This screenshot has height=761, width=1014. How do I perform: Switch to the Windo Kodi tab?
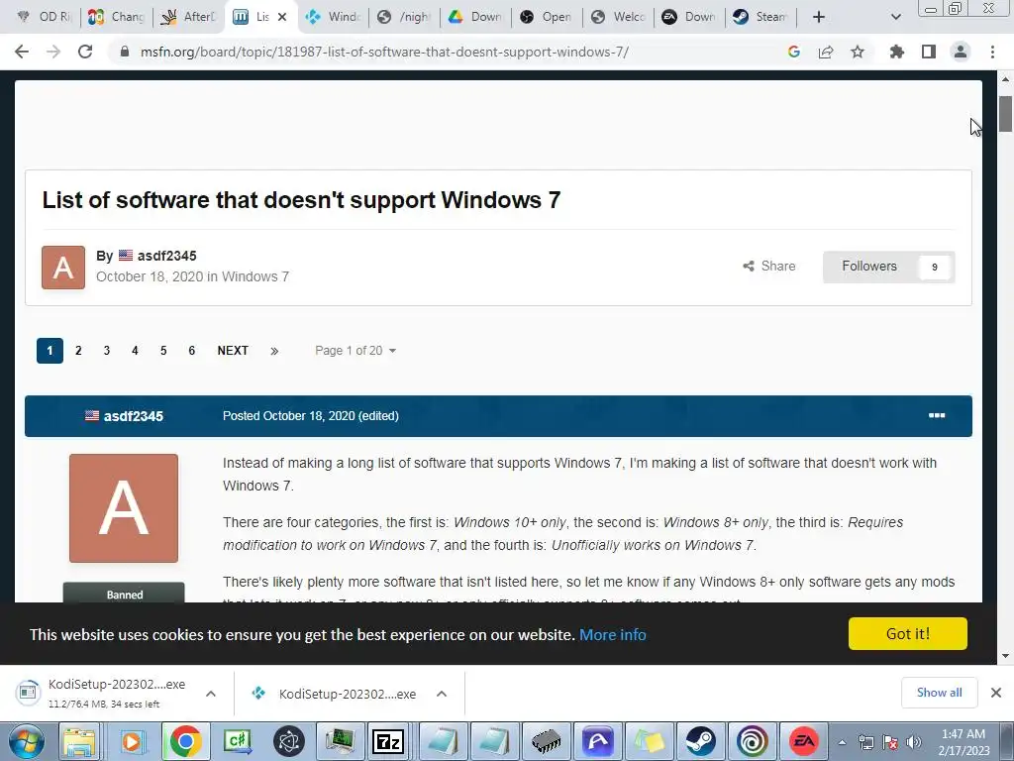pos(333,17)
